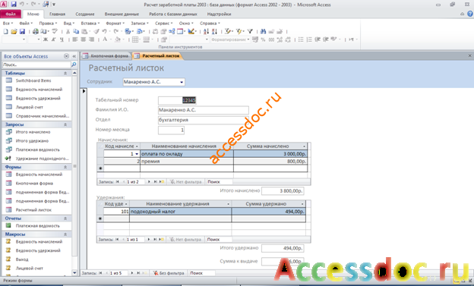Image resolution: width=474 pixels, height=286 pixels.
Task: Click the Поиск box in navigation pane
Action: point(36,64)
